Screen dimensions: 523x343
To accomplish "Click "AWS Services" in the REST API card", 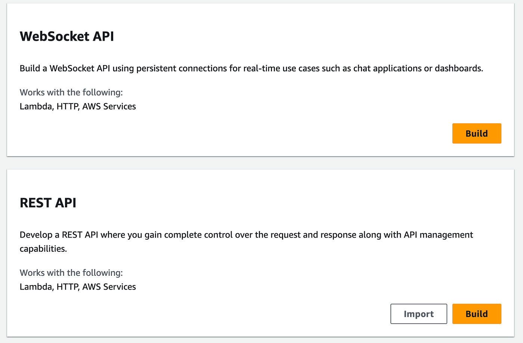I will pyautogui.click(x=109, y=287).
